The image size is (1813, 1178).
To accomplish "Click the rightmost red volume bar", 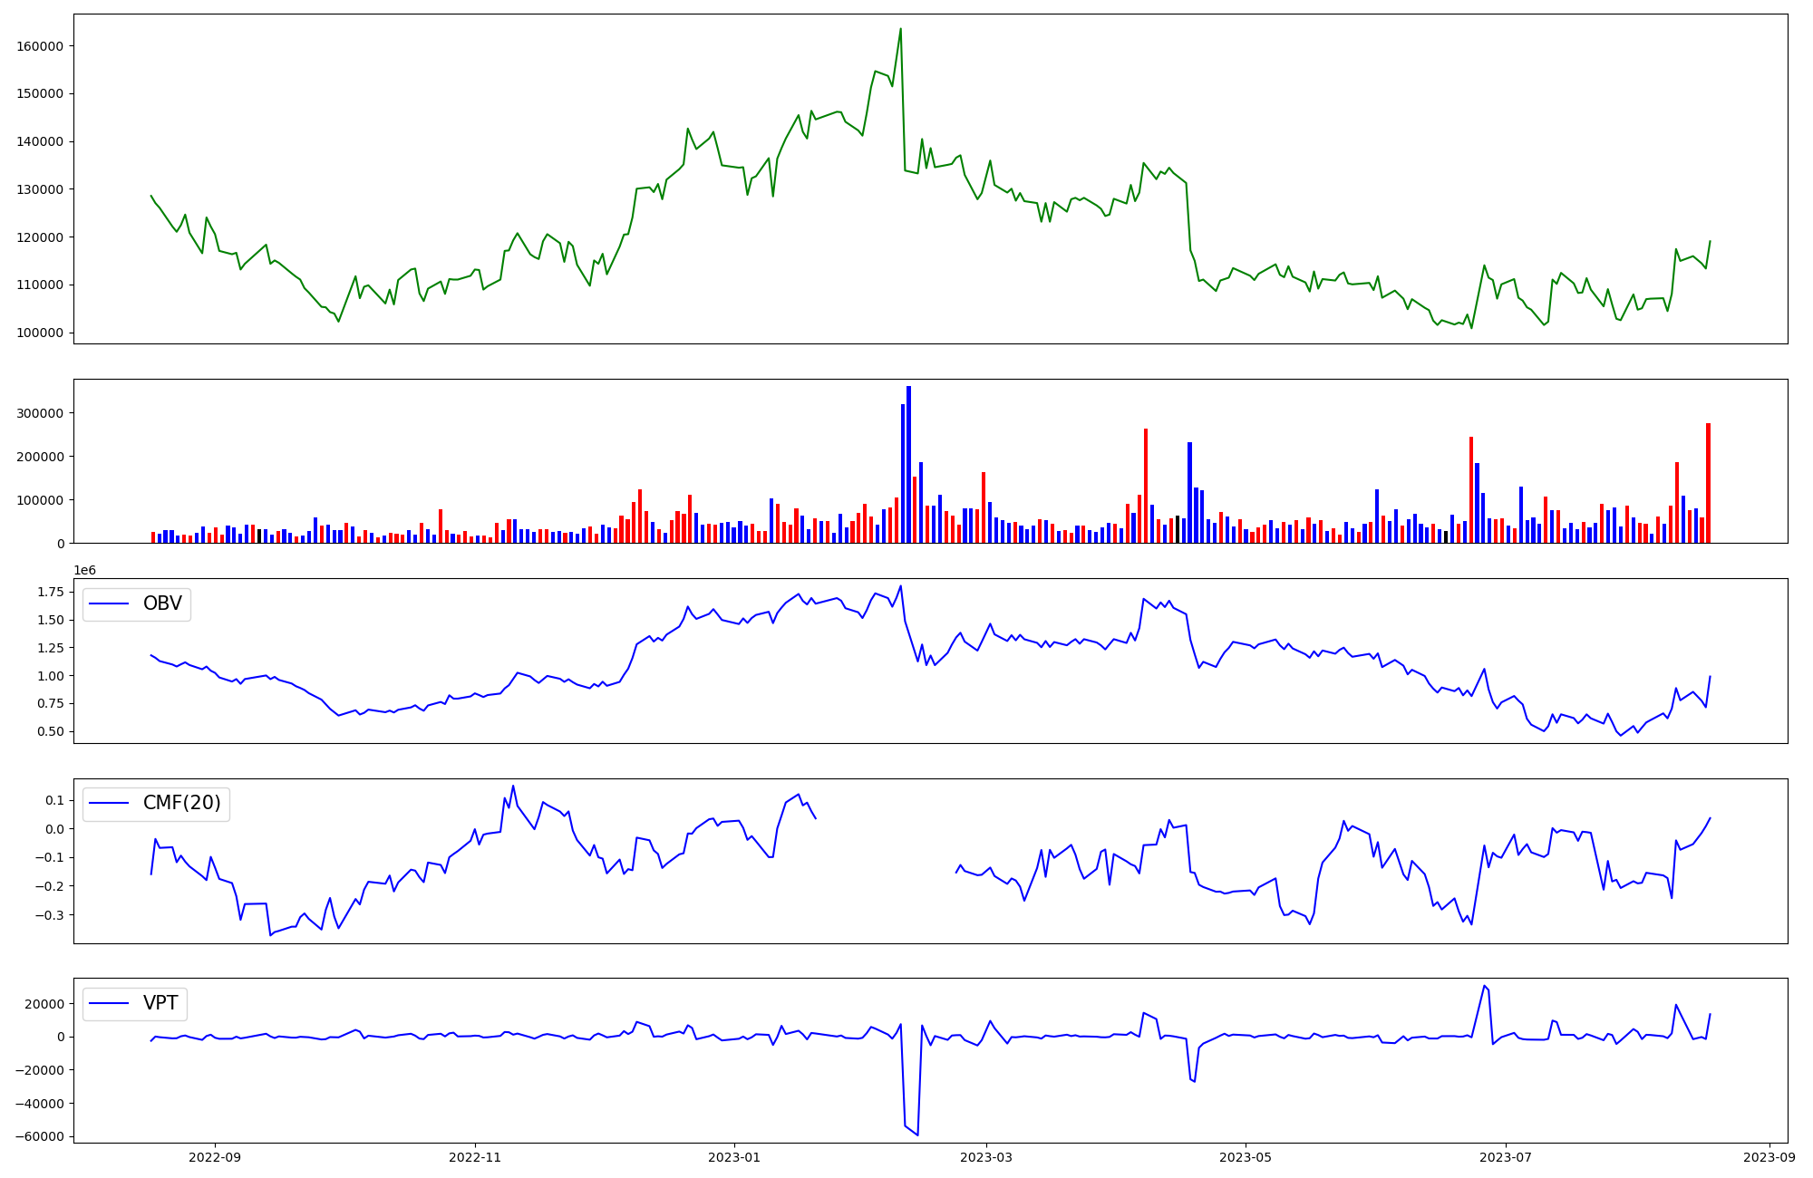I will click(x=1708, y=483).
